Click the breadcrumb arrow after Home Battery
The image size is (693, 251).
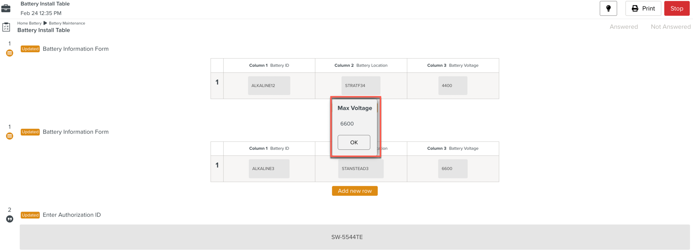pos(45,23)
